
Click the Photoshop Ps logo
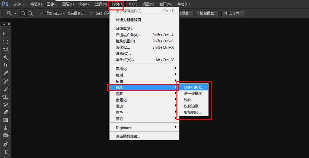[5, 4]
